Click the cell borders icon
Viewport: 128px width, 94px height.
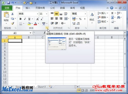pos(21,24)
